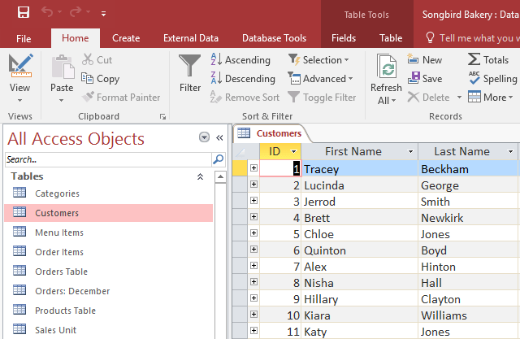Click the New record button
Image resolution: width=520 pixels, height=339 pixels.
tap(424, 59)
